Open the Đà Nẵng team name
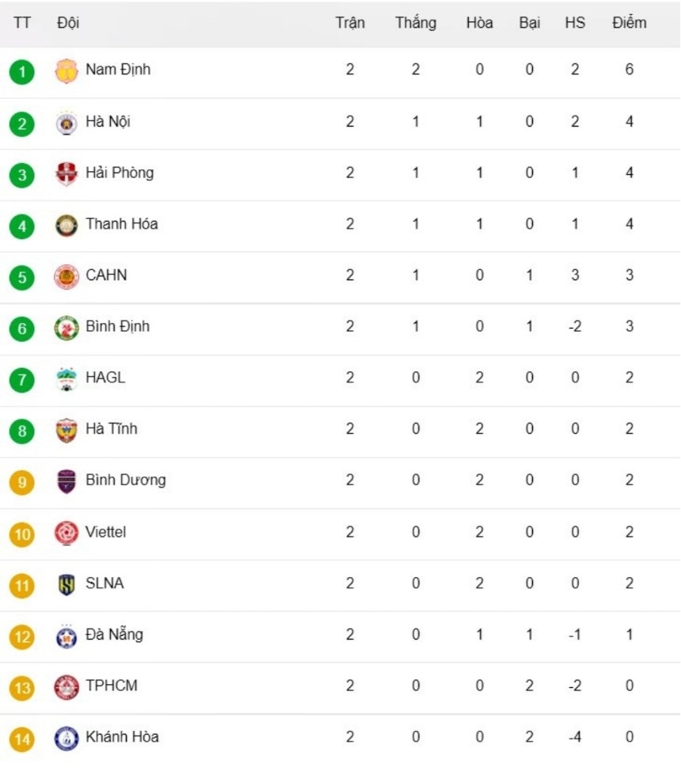The height and width of the screenshot is (779, 681). pos(114,634)
